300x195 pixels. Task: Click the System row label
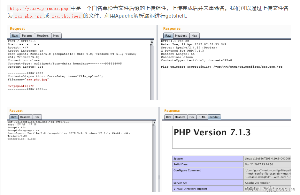point(178,159)
